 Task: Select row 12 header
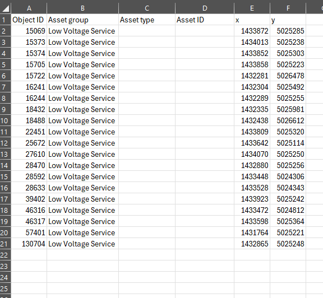coord(6,143)
